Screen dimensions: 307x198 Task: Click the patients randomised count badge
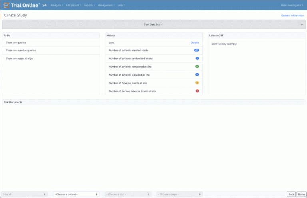[x=197, y=59]
